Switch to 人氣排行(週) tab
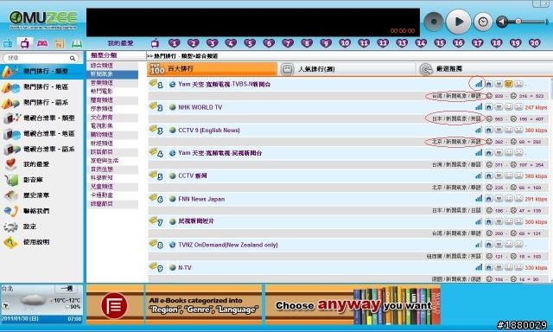This screenshot has height=332, width=553. click(x=347, y=69)
